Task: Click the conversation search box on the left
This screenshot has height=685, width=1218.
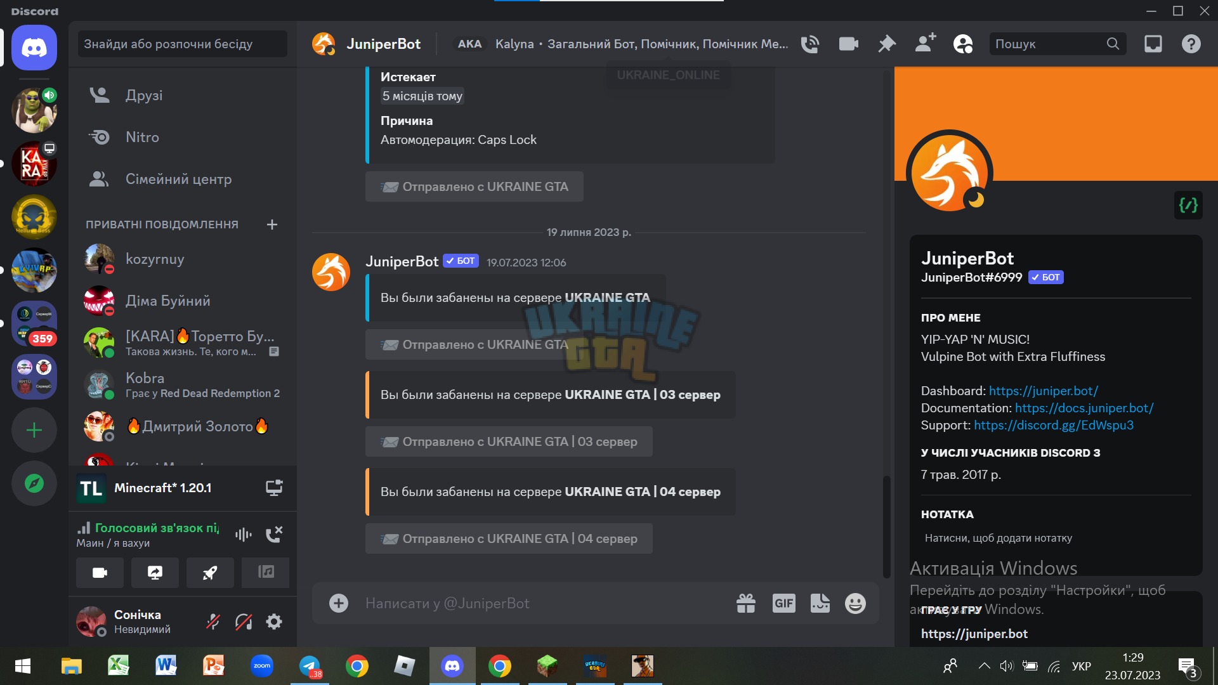Action: pyautogui.click(x=183, y=44)
